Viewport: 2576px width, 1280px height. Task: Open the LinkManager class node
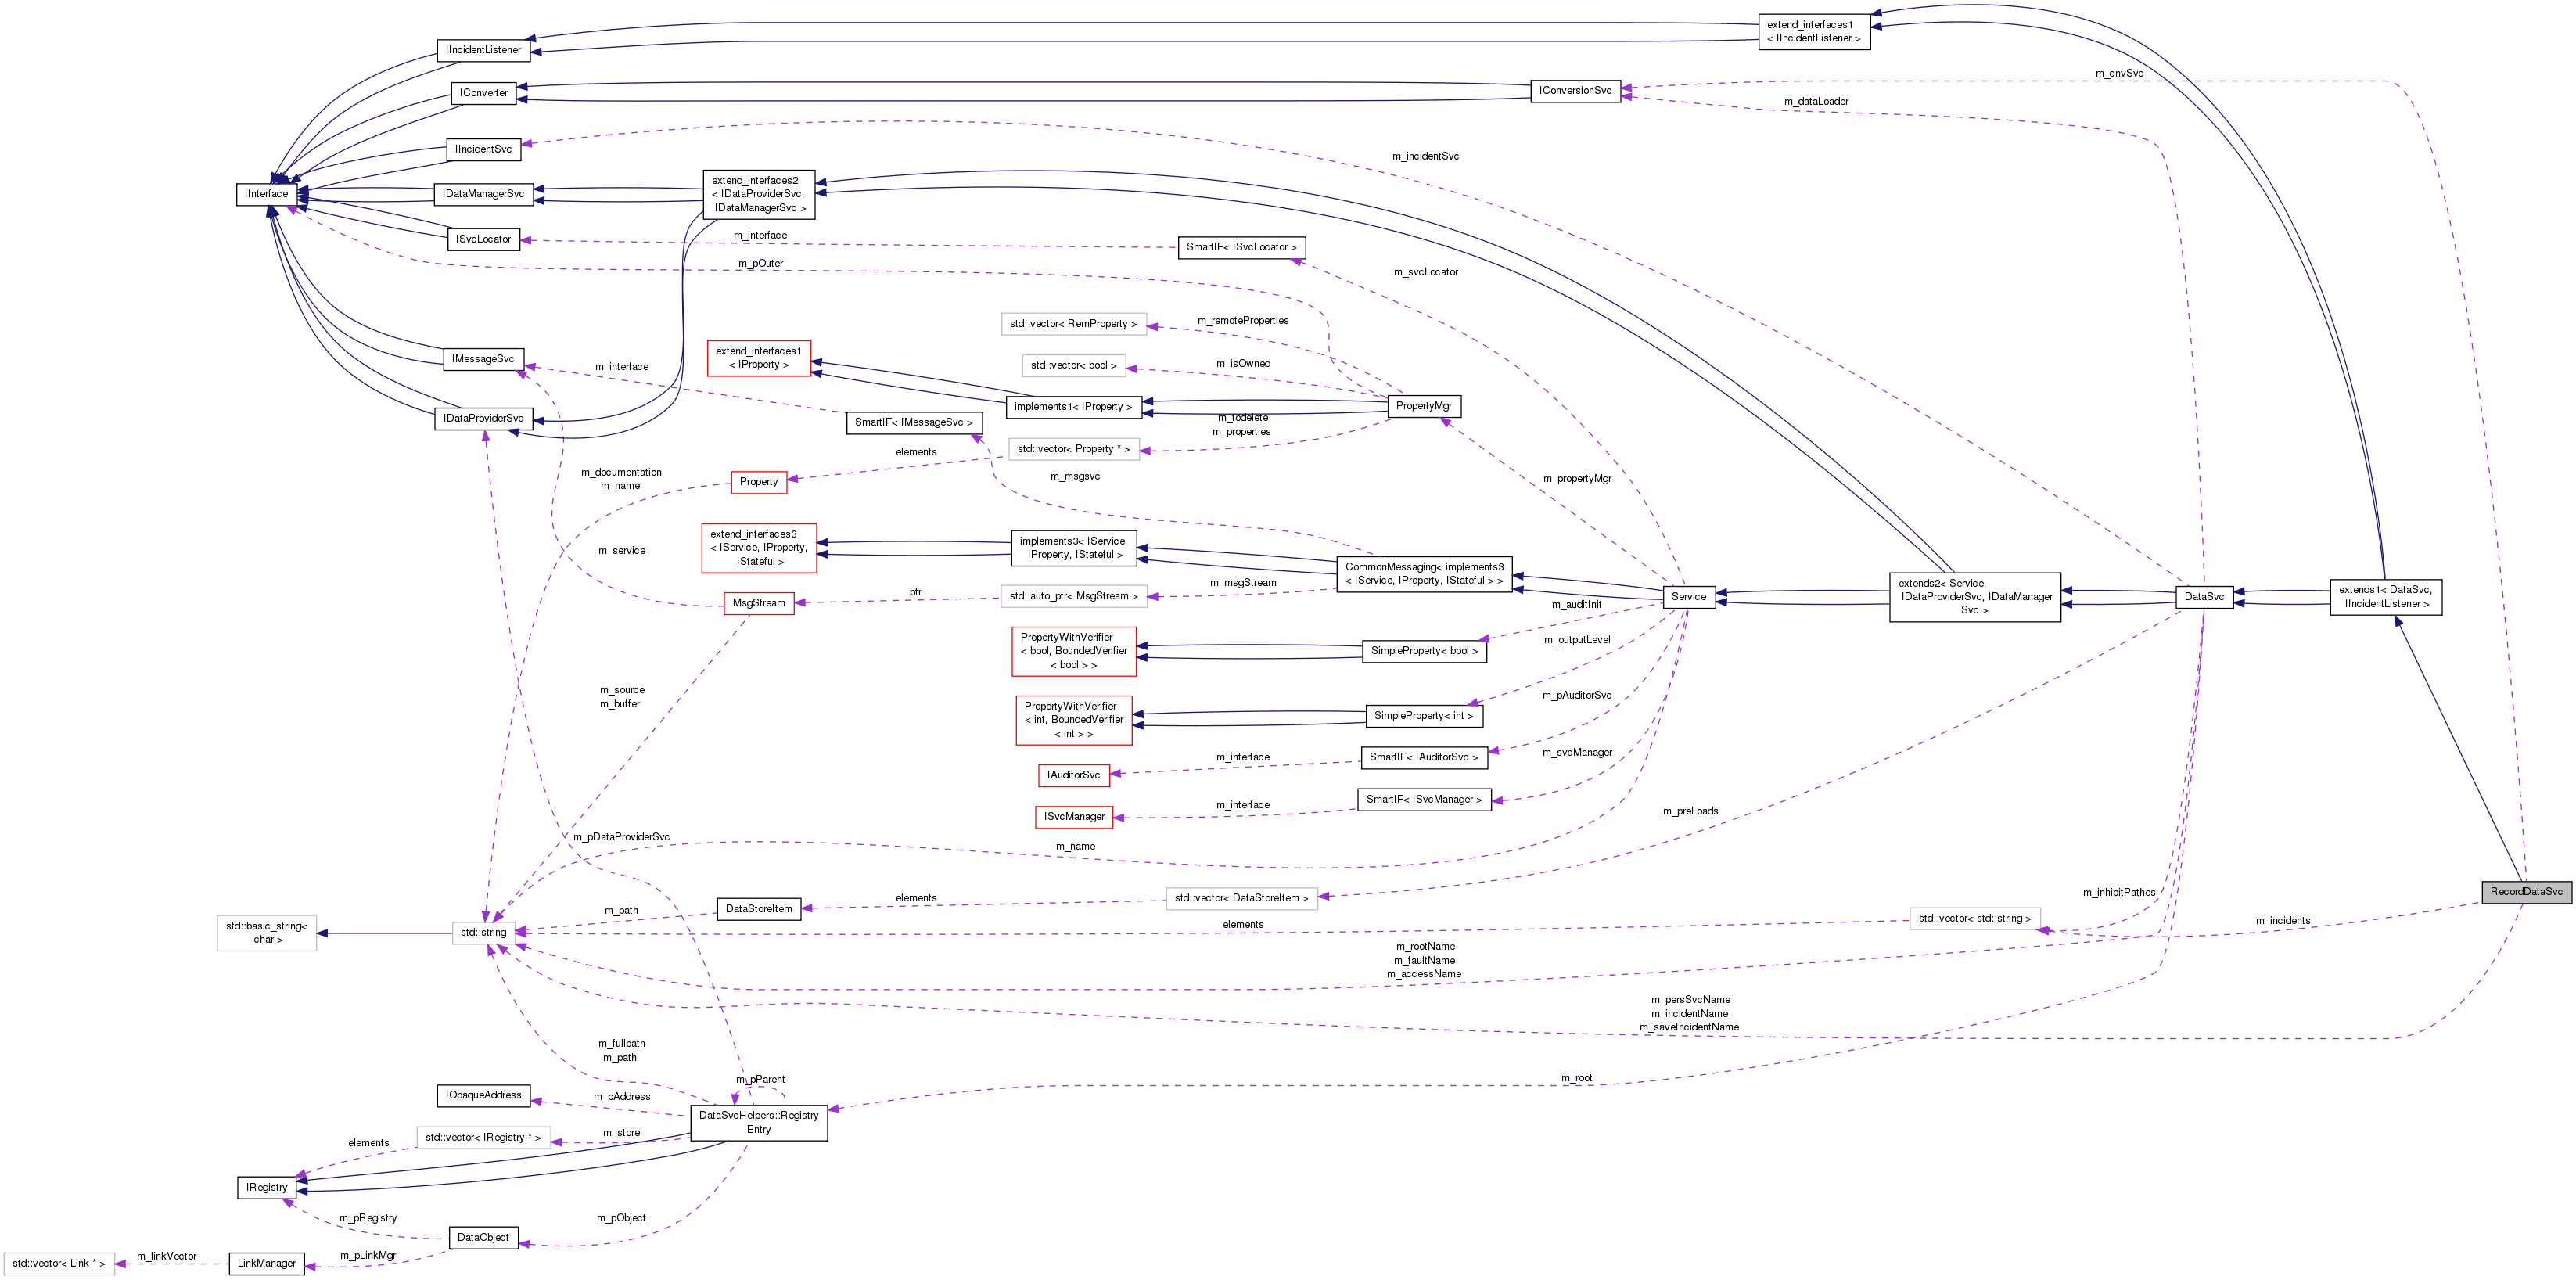pyautogui.click(x=266, y=1263)
